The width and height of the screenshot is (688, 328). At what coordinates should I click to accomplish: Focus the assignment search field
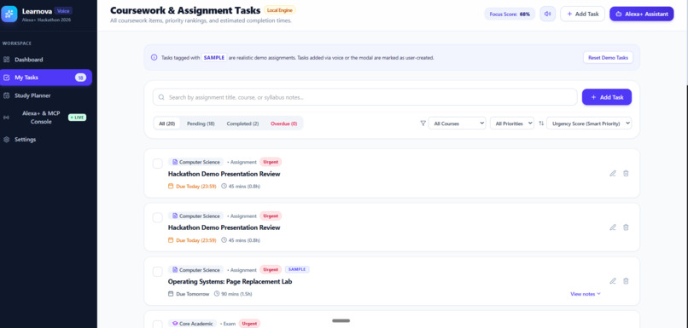[365, 97]
